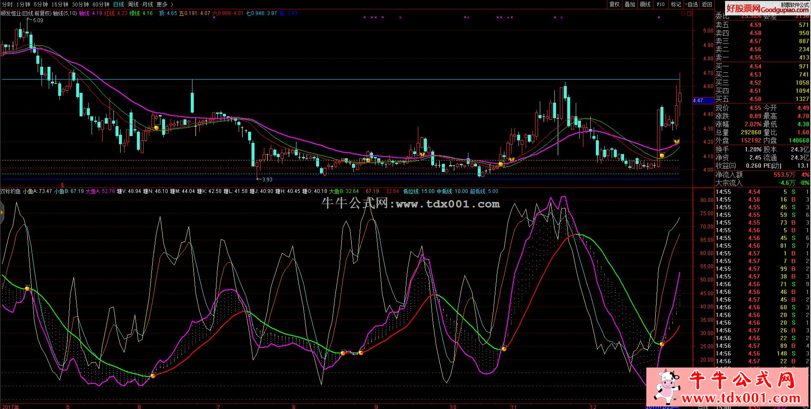
Task: Click the 2017年 label on the time axis
Action: (x=10, y=406)
